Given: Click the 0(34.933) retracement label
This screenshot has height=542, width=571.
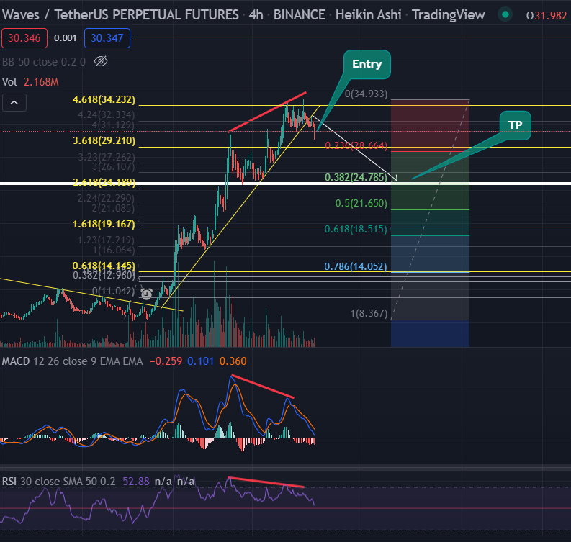Looking at the screenshot, I should 366,94.
